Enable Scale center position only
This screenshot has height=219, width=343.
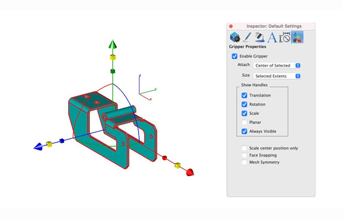pyautogui.click(x=244, y=148)
